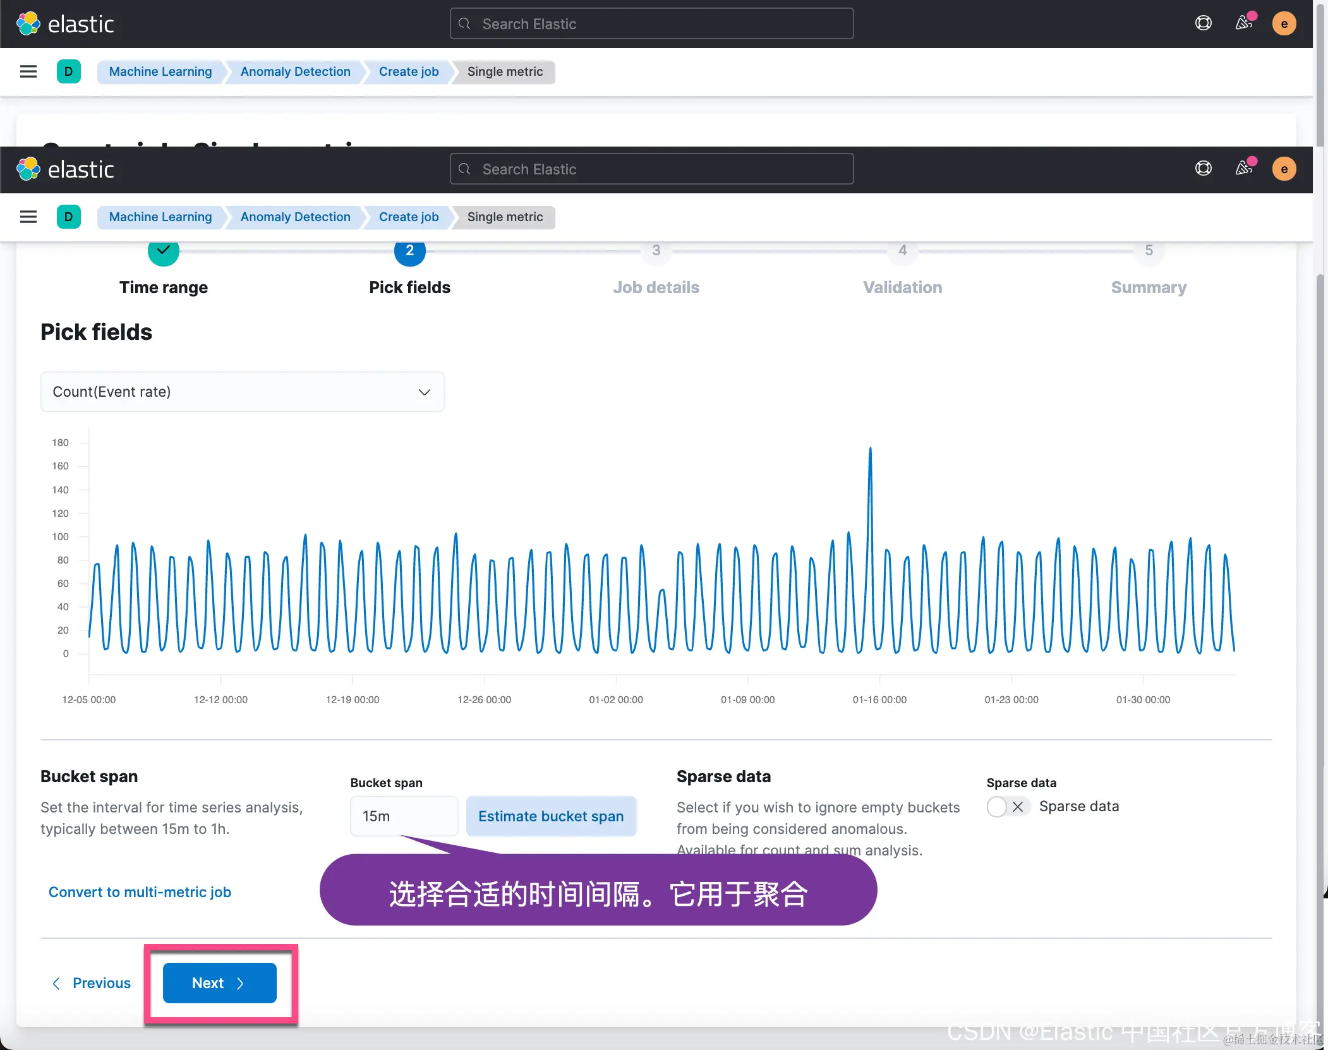1328x1050 pixels.
Task: Click the completed Time range step checkmark
Action: click(x=163, y=251)
